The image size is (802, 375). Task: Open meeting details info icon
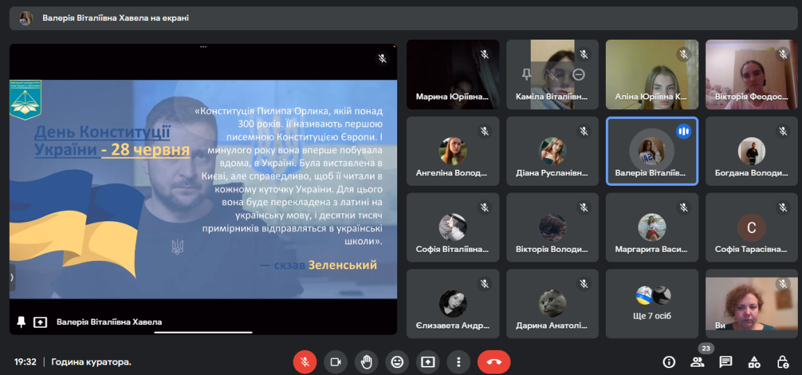669,362
